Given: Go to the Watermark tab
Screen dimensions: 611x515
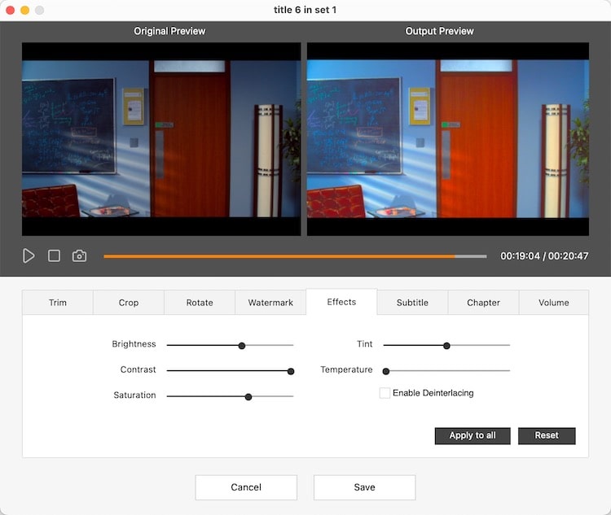Looking at the screenshot, I should 270,303.
